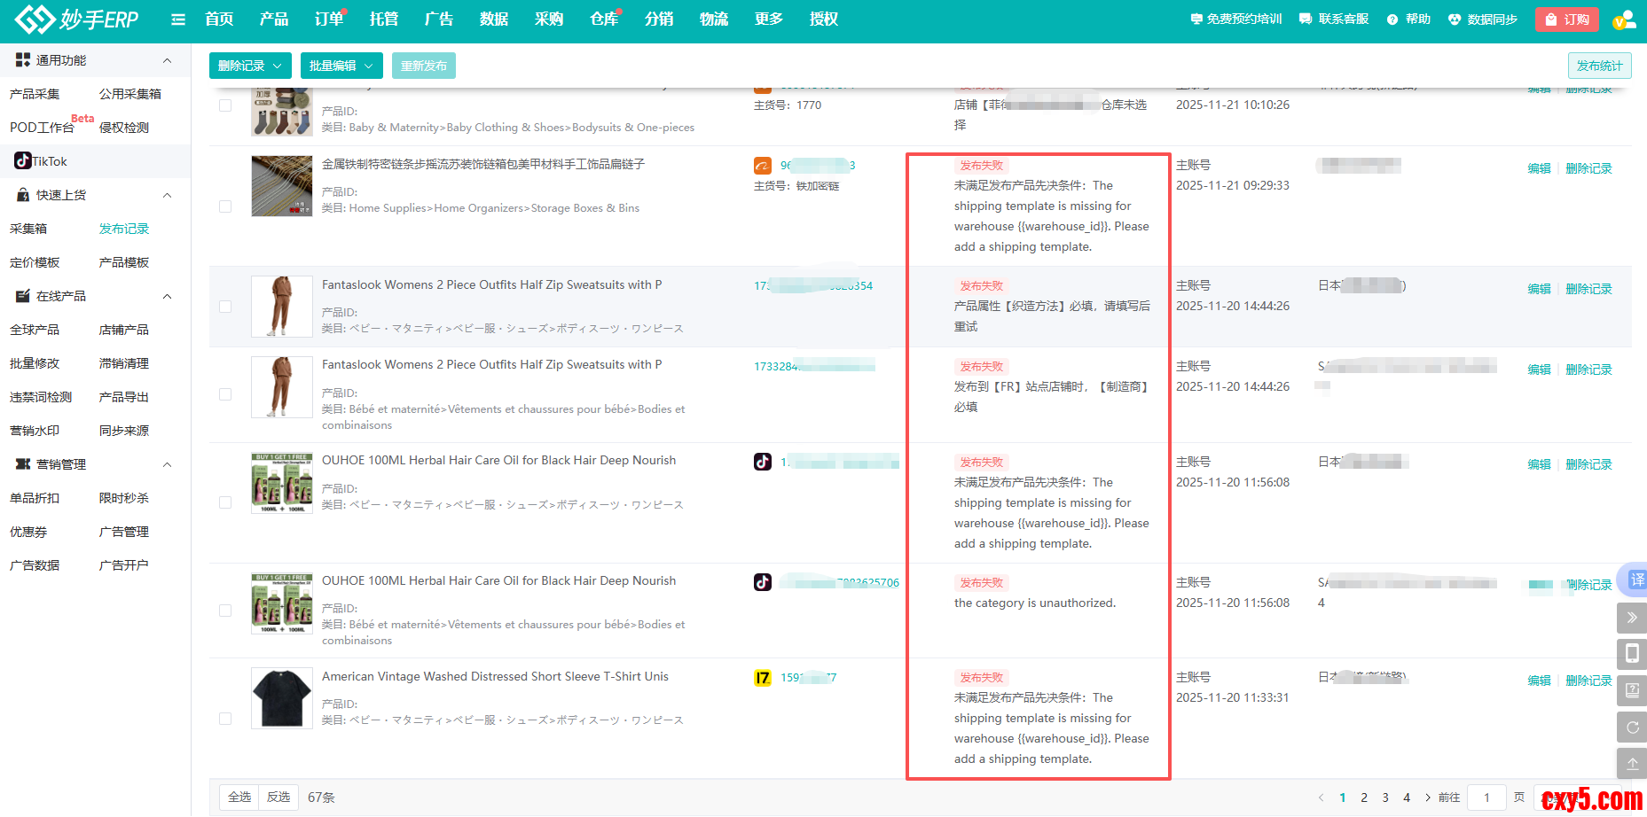
Task: Click the 全选 select-all button
Action: [239, 797]
